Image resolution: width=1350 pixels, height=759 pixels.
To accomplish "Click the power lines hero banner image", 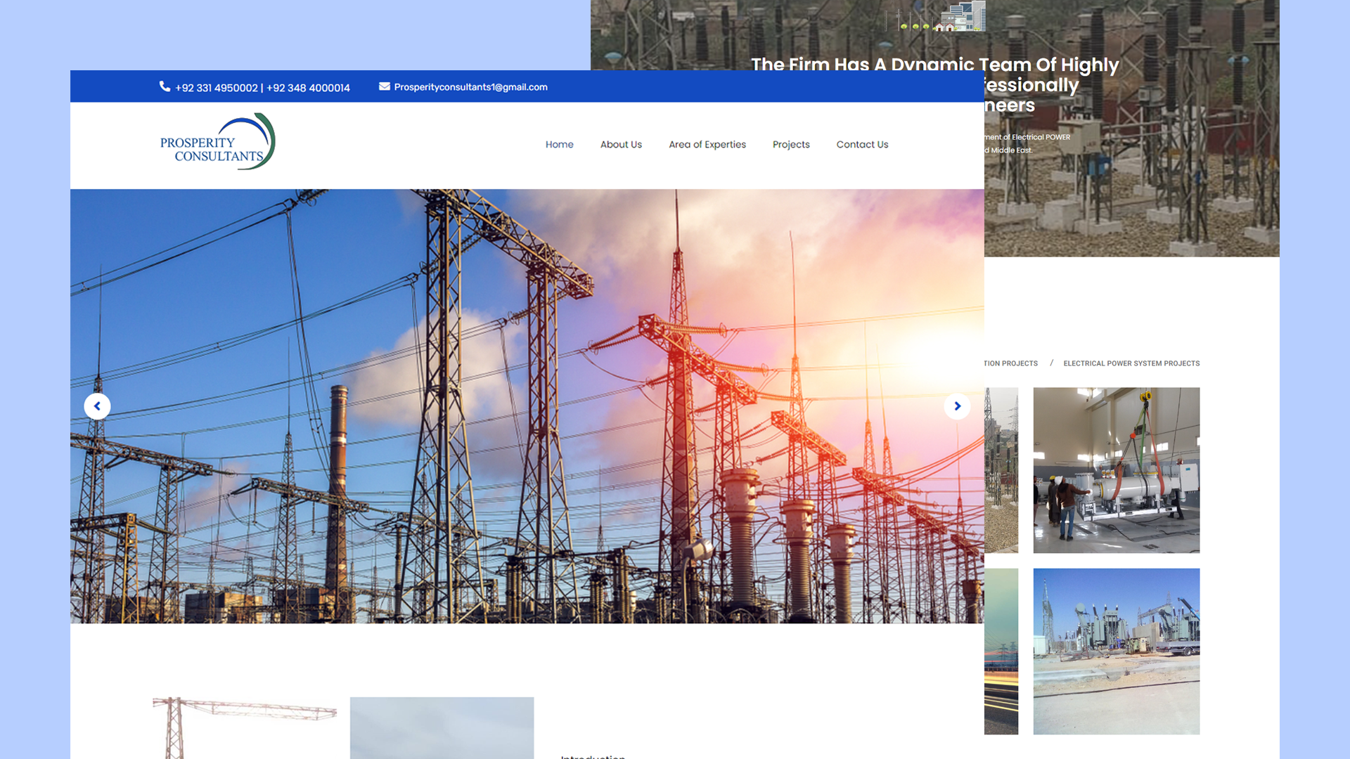I will point(527,351).
